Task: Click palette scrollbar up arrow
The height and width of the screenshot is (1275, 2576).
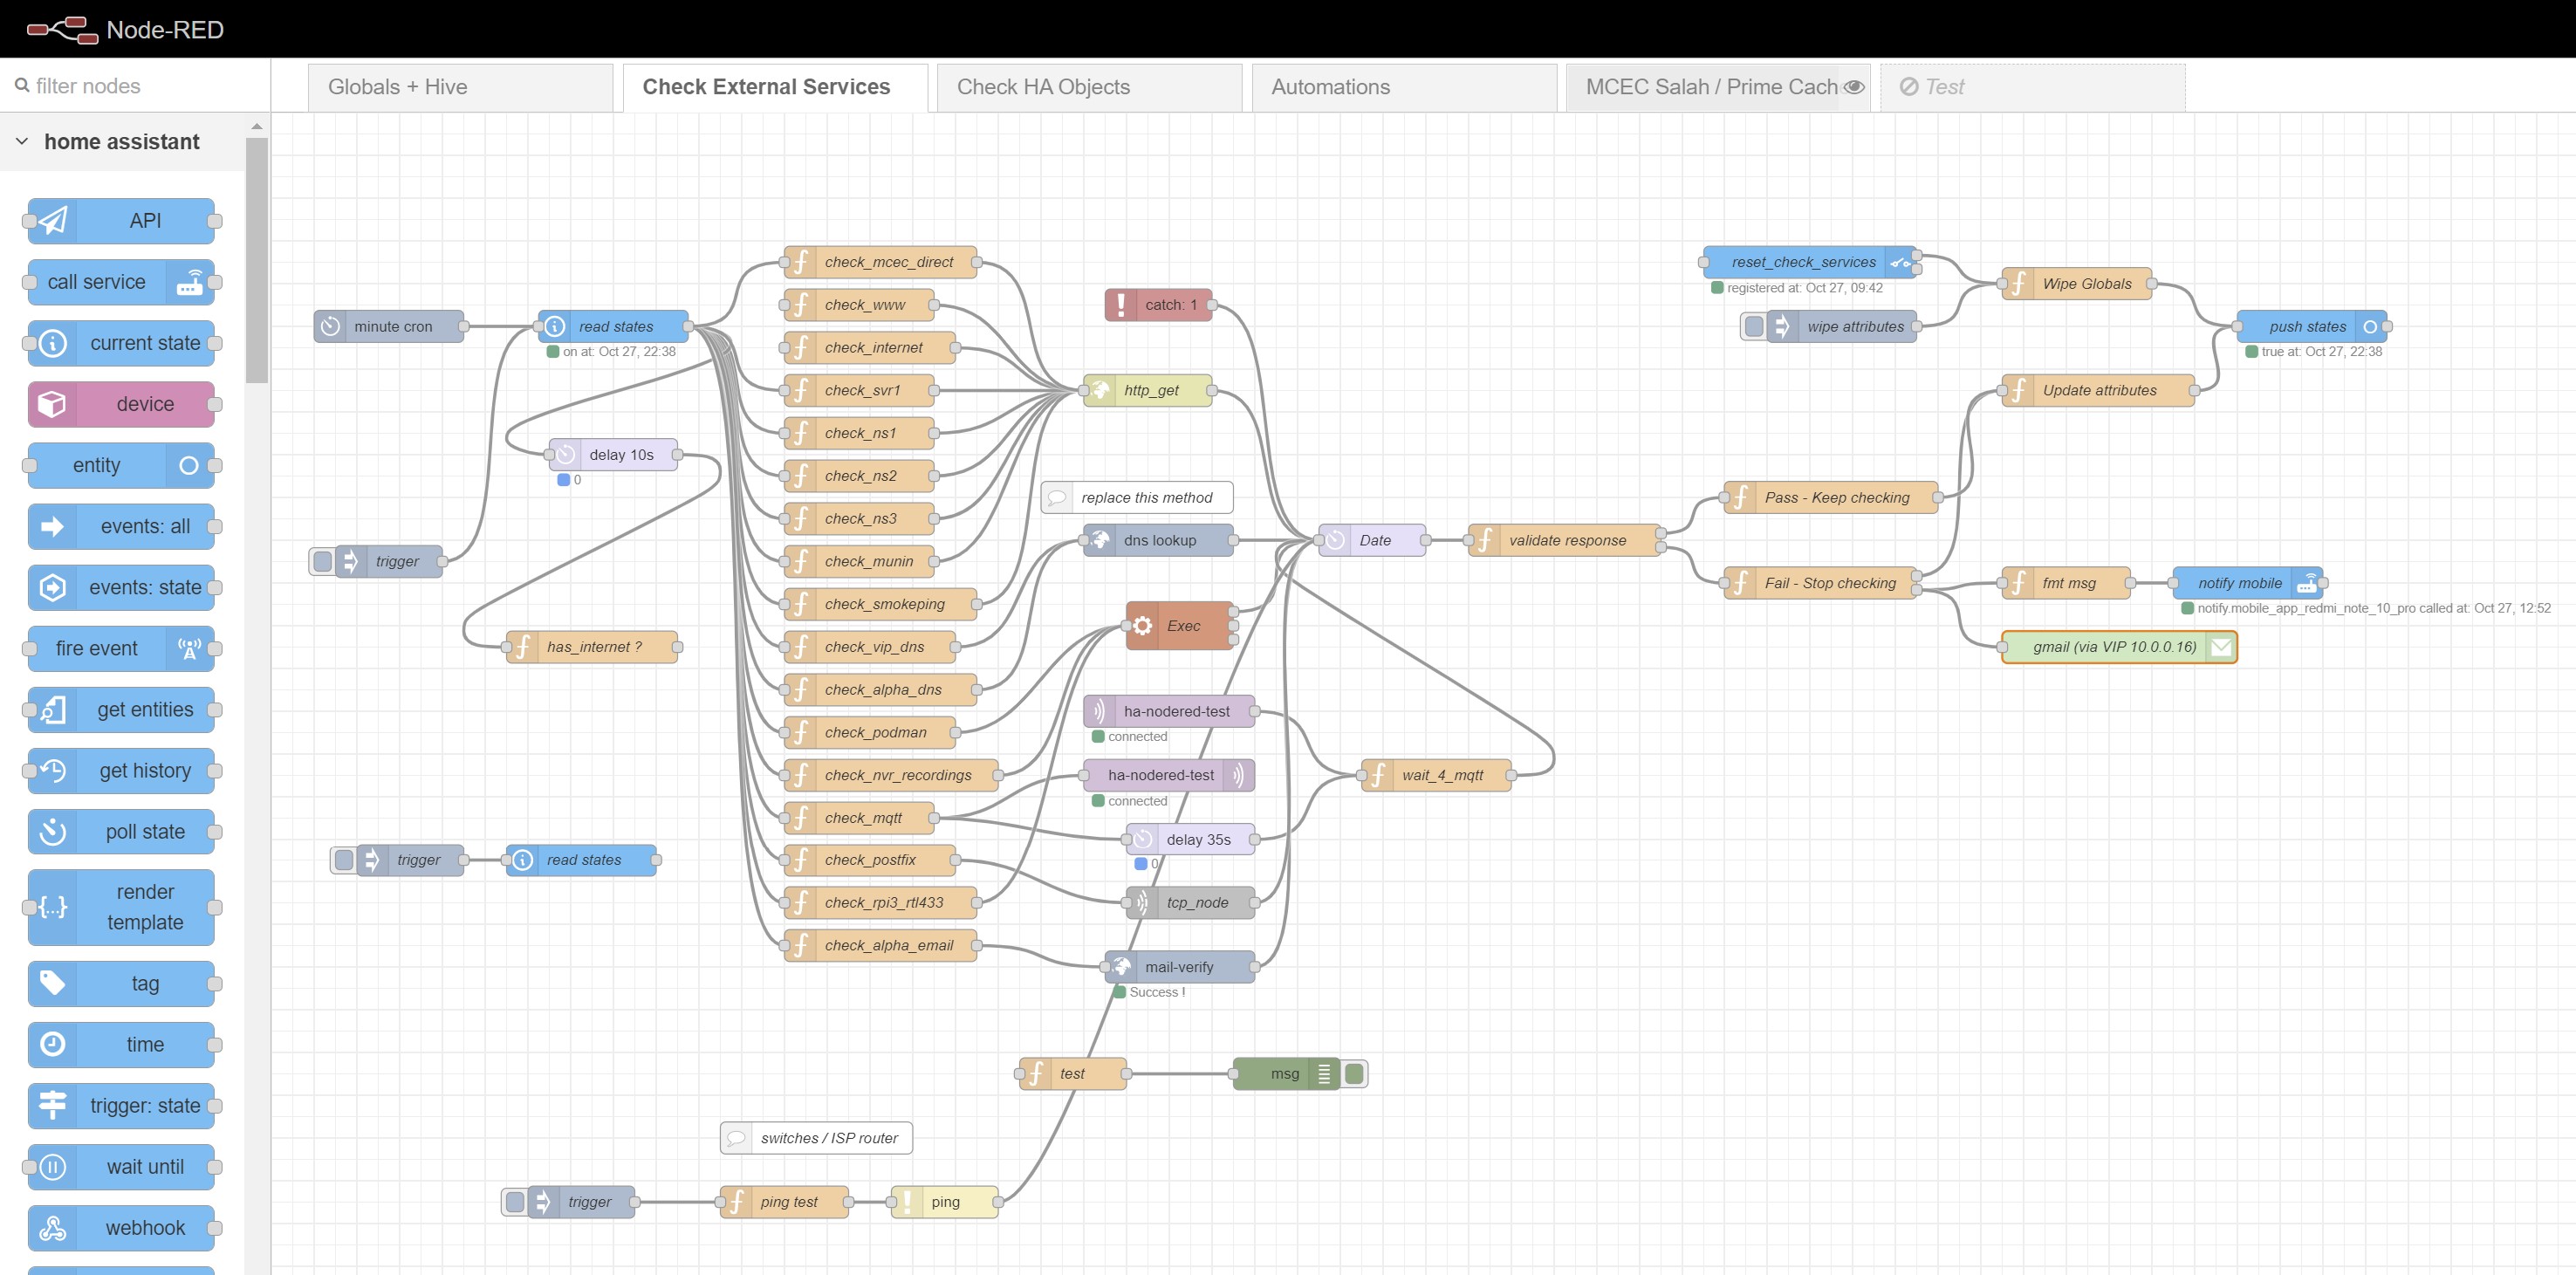Action: point(257,127)
